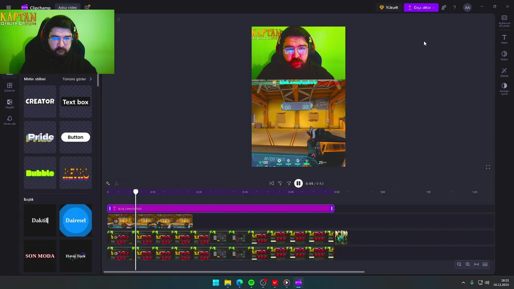Open Windows Start menu
The image size is (514, 289).
click(x=216, y=283)
